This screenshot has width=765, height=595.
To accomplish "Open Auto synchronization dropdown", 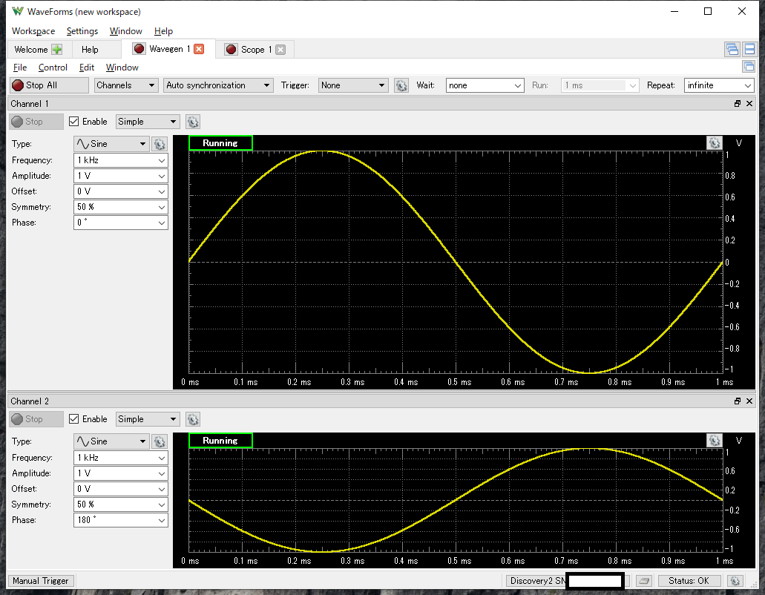I will pos(217,85).
